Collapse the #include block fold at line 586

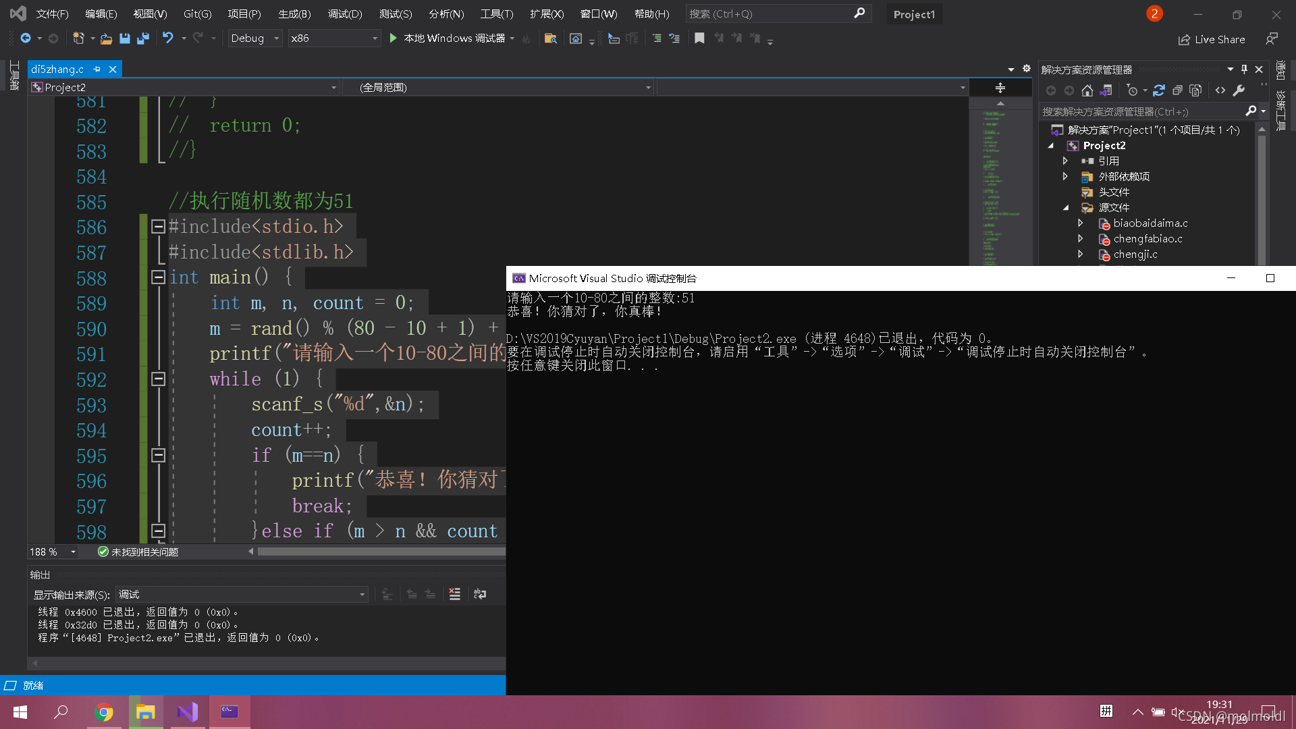click(x=158, y=227)
